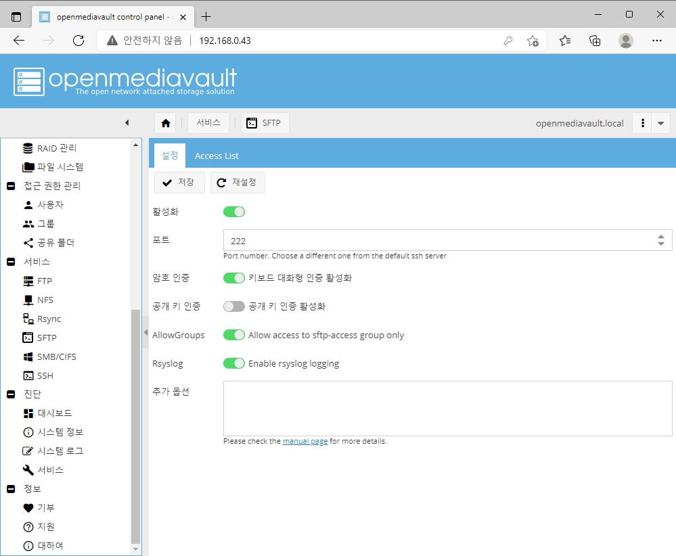This screenshot has width=676, height=556.
Task: Open RAID 관리 in the sidebar
Action: [49, 148]
